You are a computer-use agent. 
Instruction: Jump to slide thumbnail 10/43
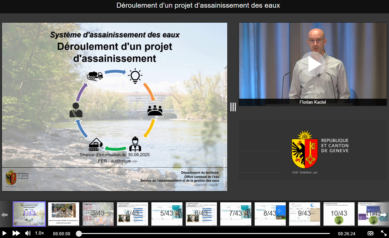339,214
